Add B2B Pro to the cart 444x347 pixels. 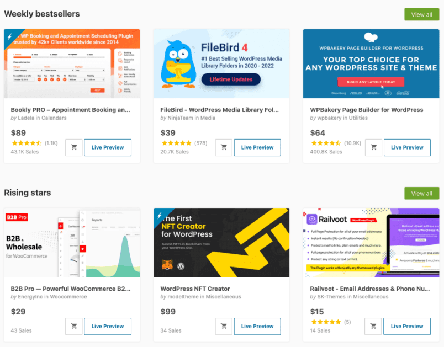pos(73,326)
